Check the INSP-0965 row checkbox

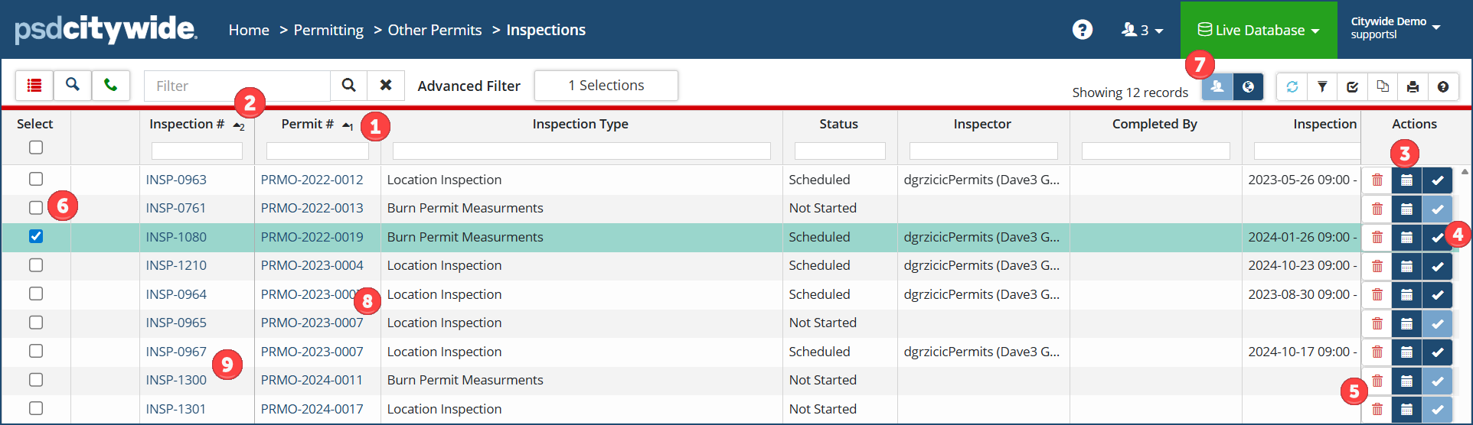(x=36, y=323)
